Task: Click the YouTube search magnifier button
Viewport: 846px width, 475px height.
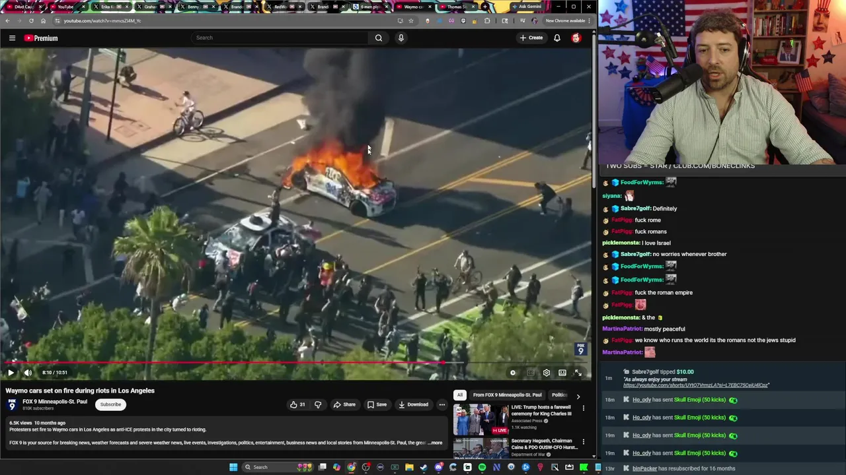Action: click(x=379, y=38)
